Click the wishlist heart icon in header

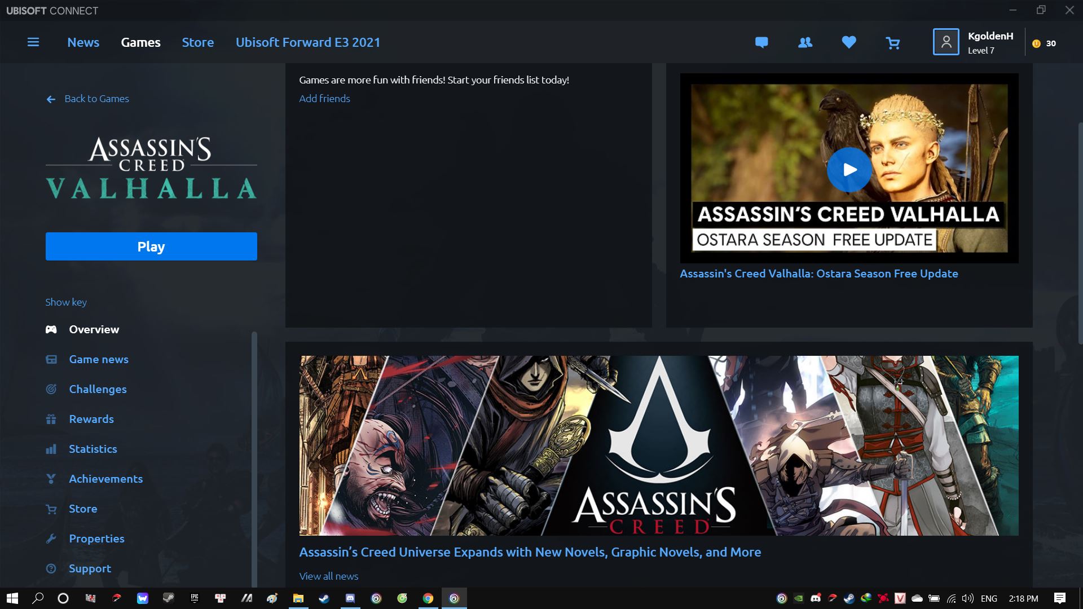click(848, 42)
